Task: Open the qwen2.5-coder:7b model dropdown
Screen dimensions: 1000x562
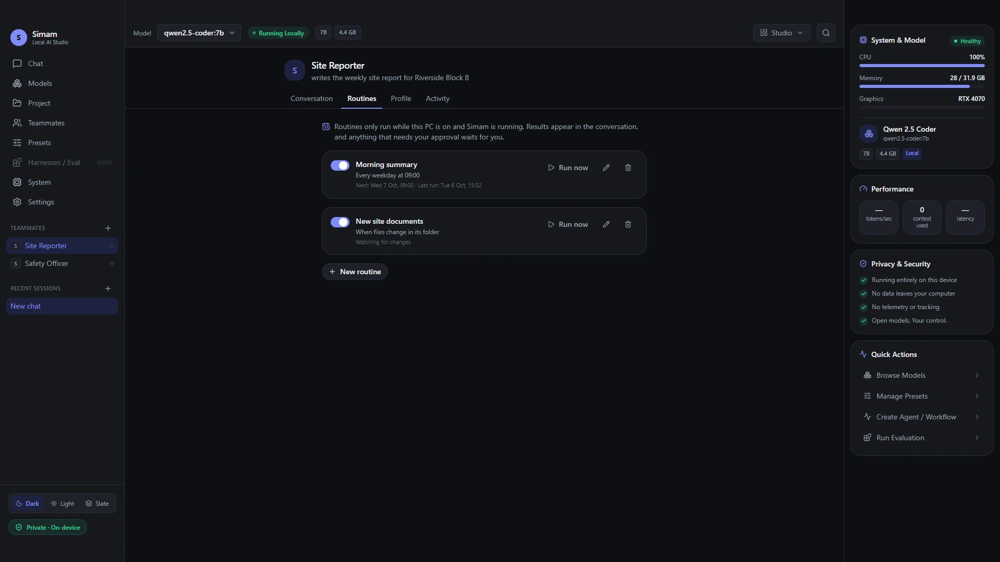Action: pos(199,33)
